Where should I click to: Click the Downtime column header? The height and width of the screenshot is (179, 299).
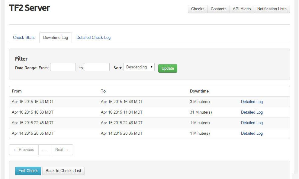click(199, 91)
